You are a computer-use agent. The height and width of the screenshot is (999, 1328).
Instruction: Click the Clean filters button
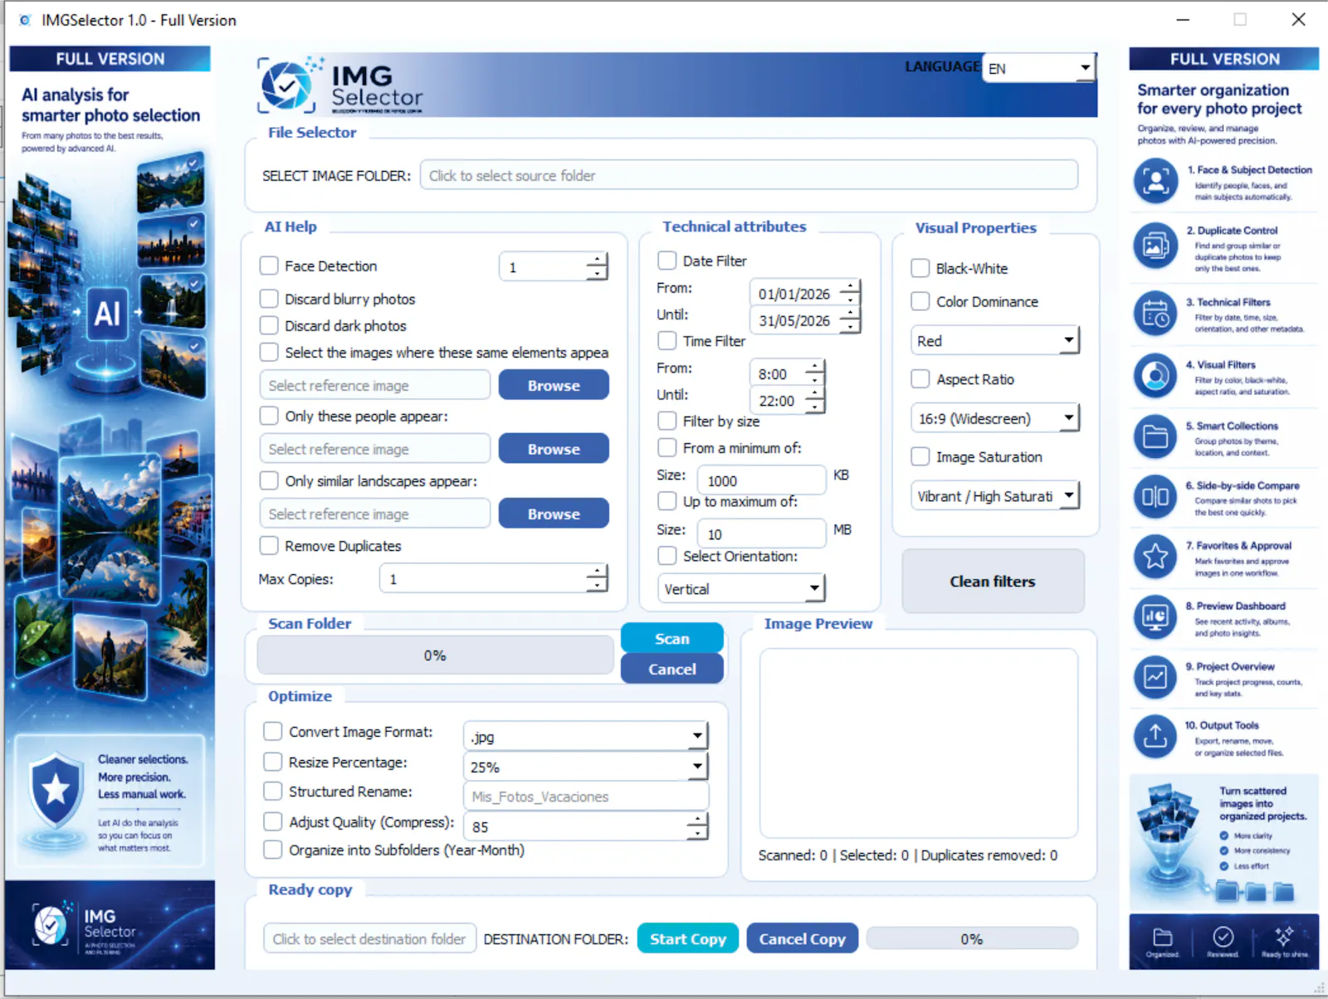pyautogui.click(x=993, y=581)
